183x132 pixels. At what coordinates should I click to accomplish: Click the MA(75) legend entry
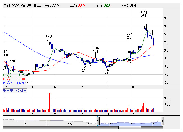(x=14, y=83)
